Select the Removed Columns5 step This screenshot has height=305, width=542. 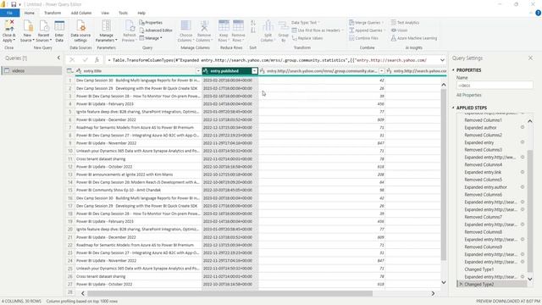483,180
